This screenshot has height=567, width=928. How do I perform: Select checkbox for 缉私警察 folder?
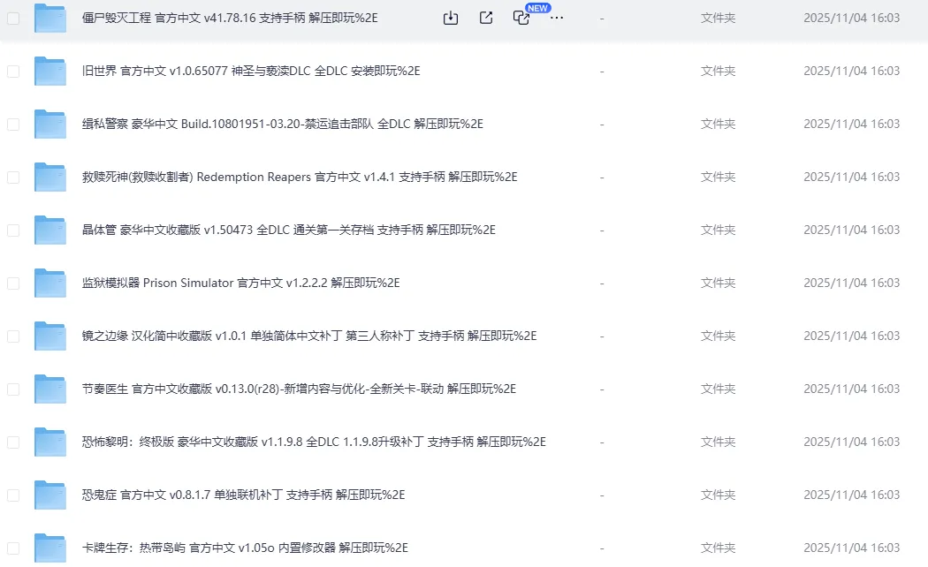13,125
